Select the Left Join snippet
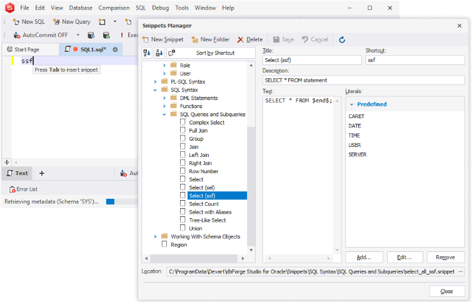This screenshot has height=302, width=472. pos(199,155)
